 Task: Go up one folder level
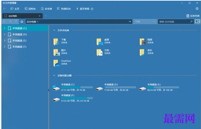tap(16, 21)
